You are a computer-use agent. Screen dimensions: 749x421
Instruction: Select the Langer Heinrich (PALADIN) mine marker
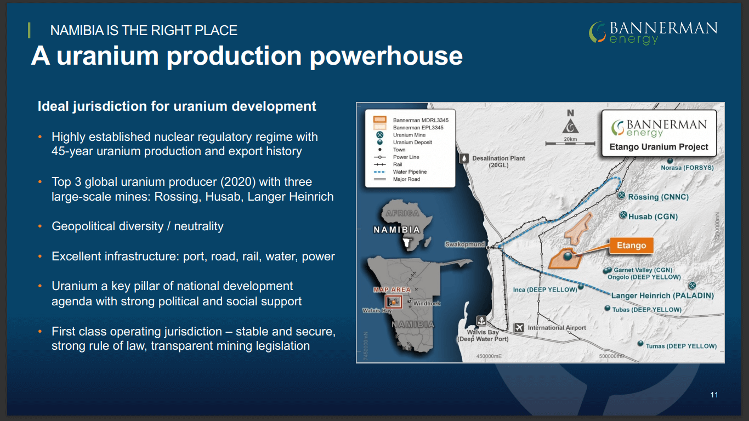pos(692,285)
